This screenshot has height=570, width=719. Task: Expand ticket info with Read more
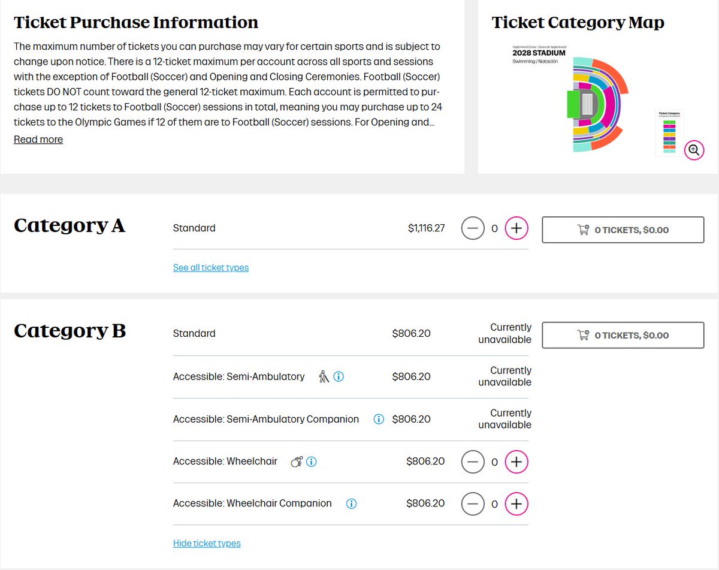38,140
